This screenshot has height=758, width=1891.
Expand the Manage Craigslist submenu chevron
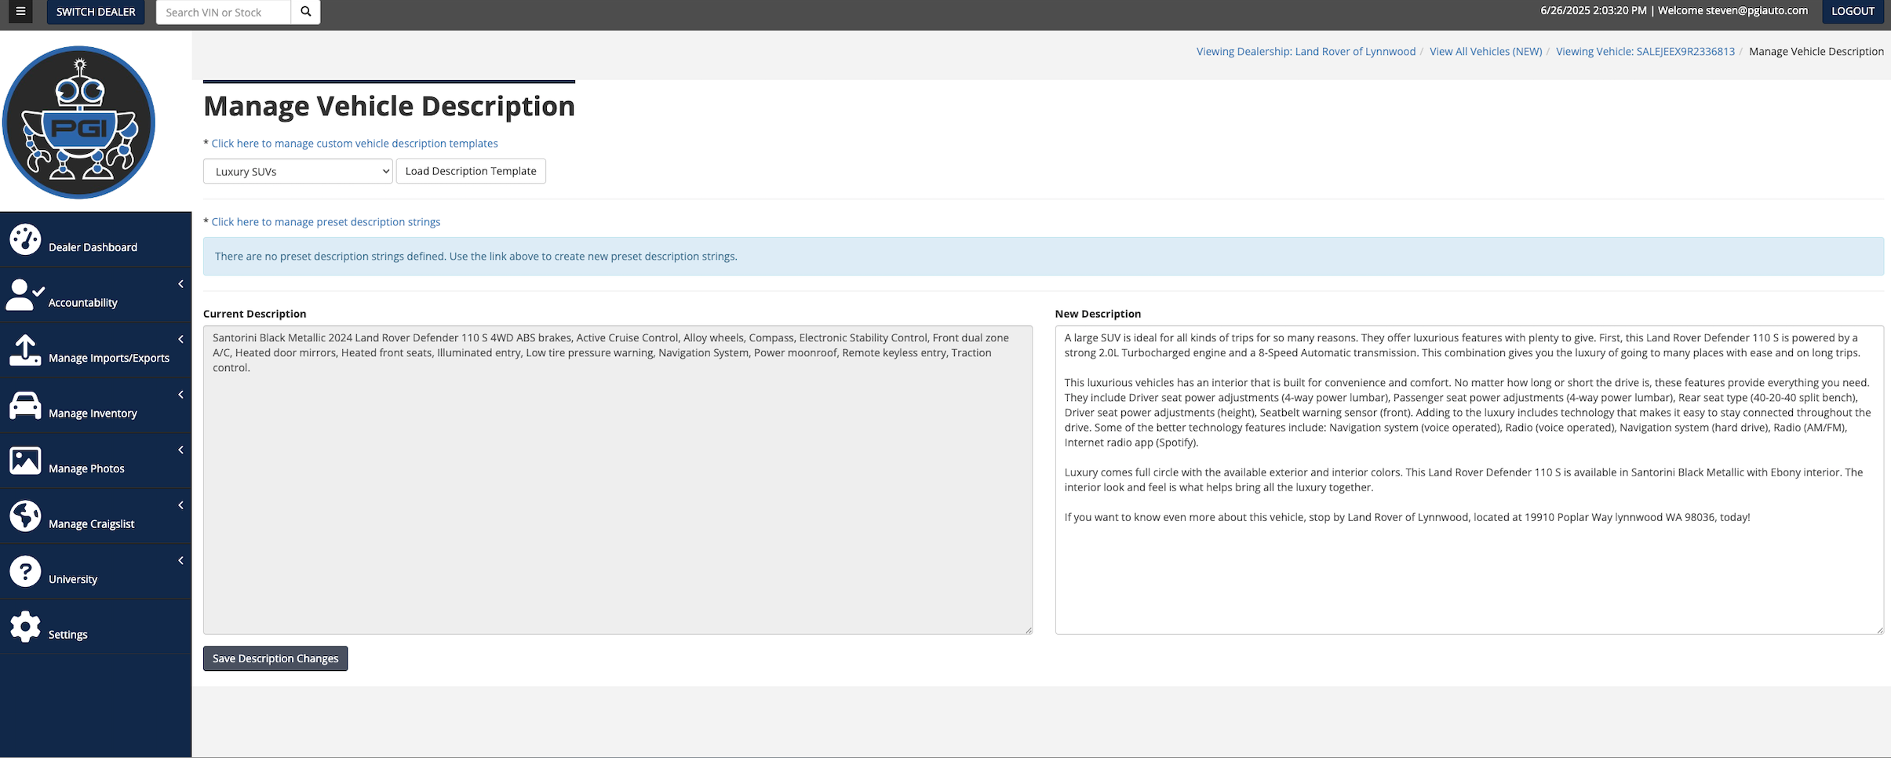coord(180,505)
